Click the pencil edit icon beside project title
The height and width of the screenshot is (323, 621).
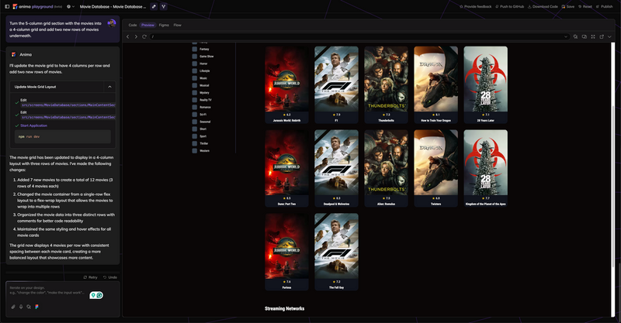pos(154,7)
